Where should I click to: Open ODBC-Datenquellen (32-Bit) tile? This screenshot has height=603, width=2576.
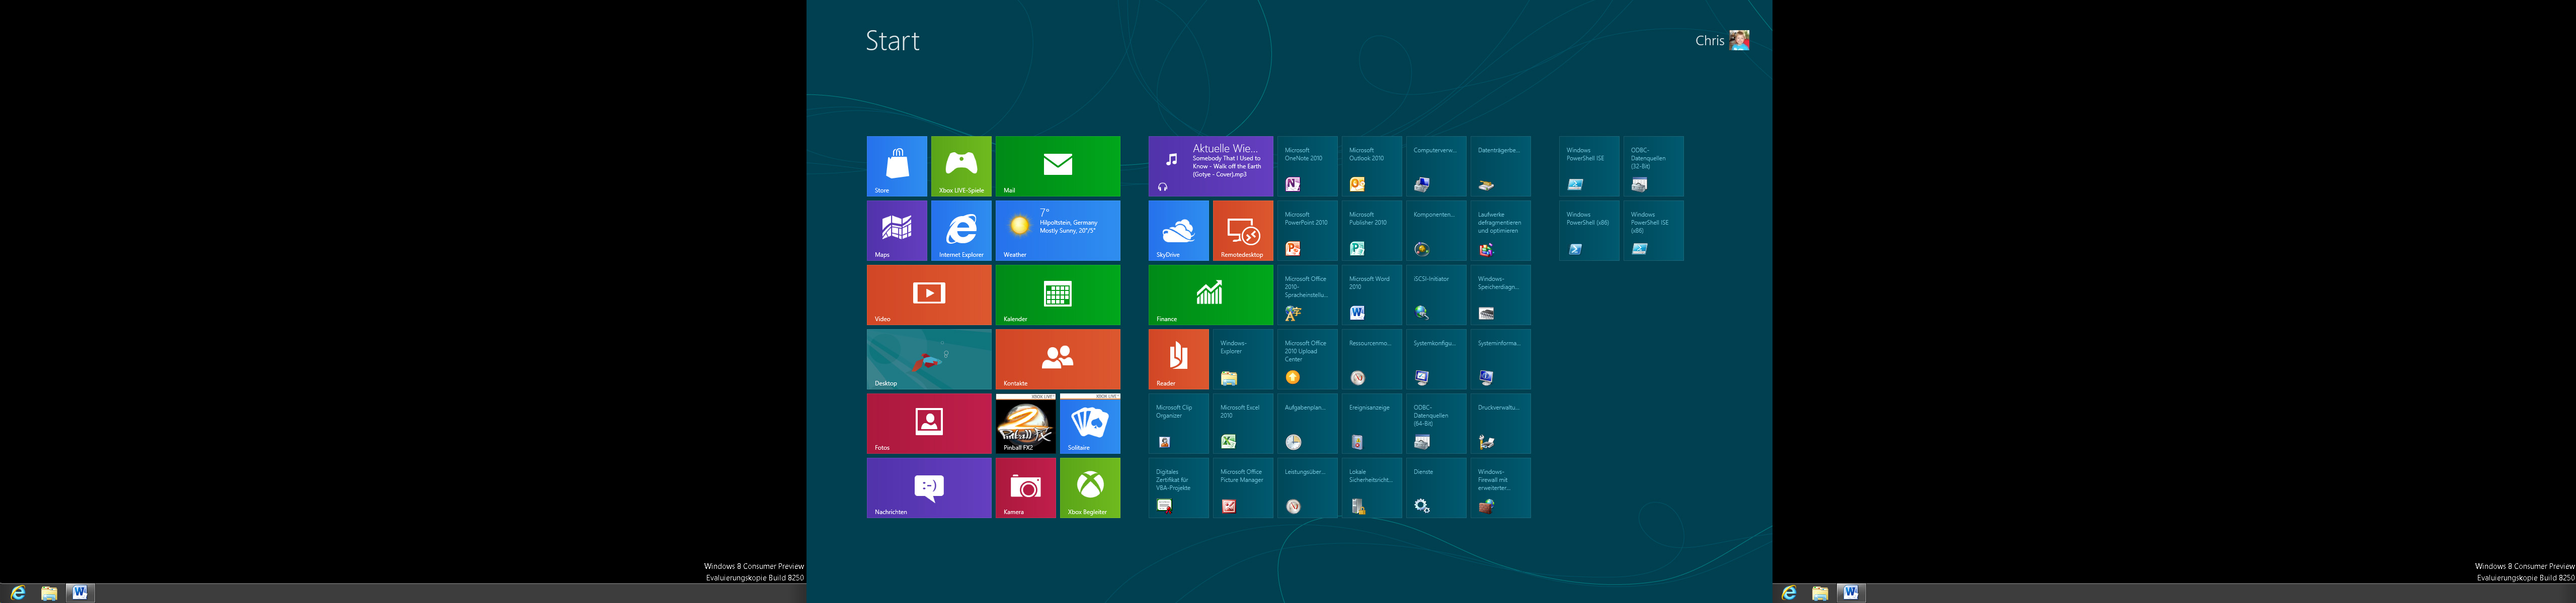[x=1653, y=166]
